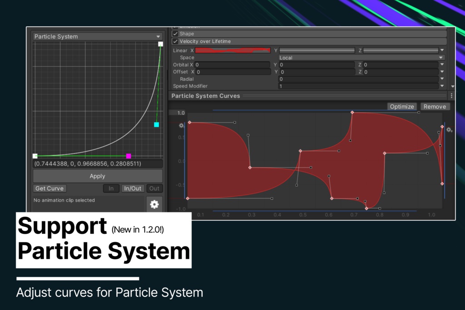Image resolution: width=465 pixels, height=310 pixels.
Task: Click the Optimize button above the curves
Action: click(x=401, y=106)
